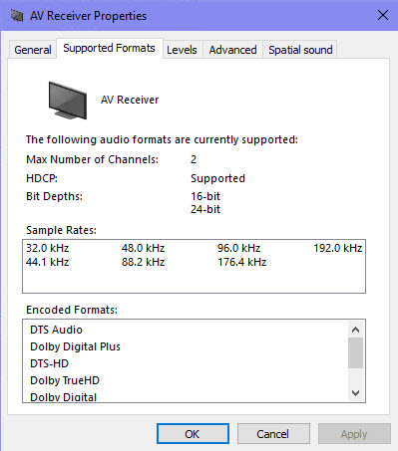Screen dimensions: 398x451
Task: Click the Bit Depths label
Action: 54,196
